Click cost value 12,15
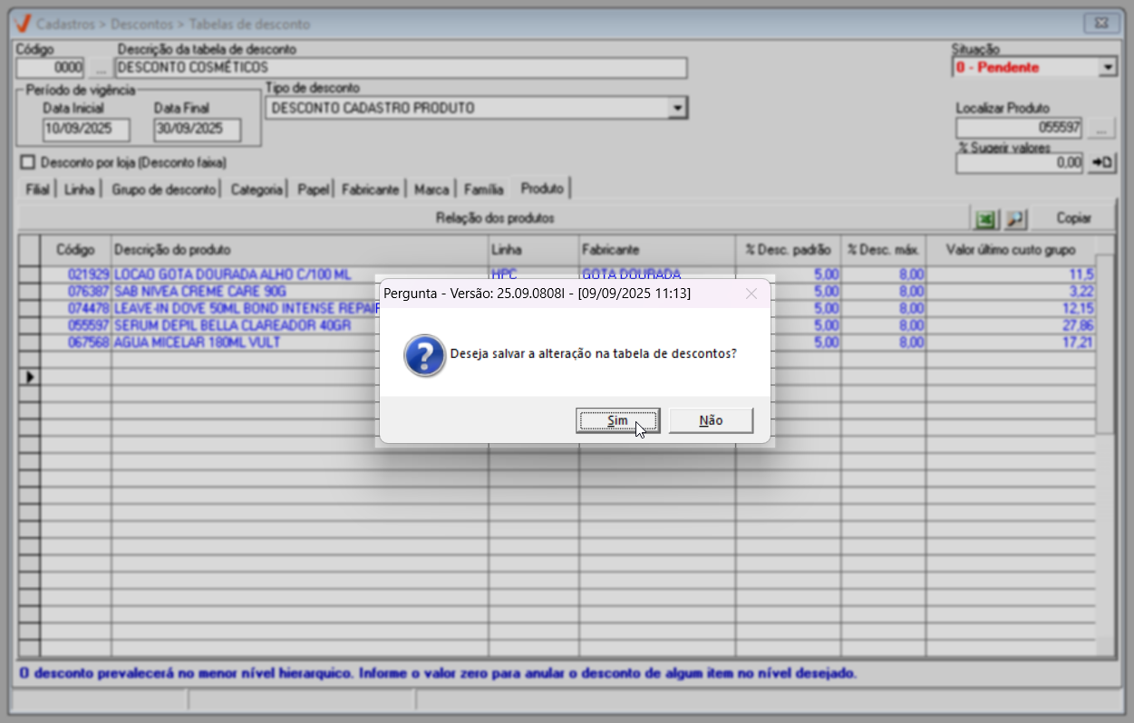The height and width of the screenshot is (723, 1134). coord(1079,309)
